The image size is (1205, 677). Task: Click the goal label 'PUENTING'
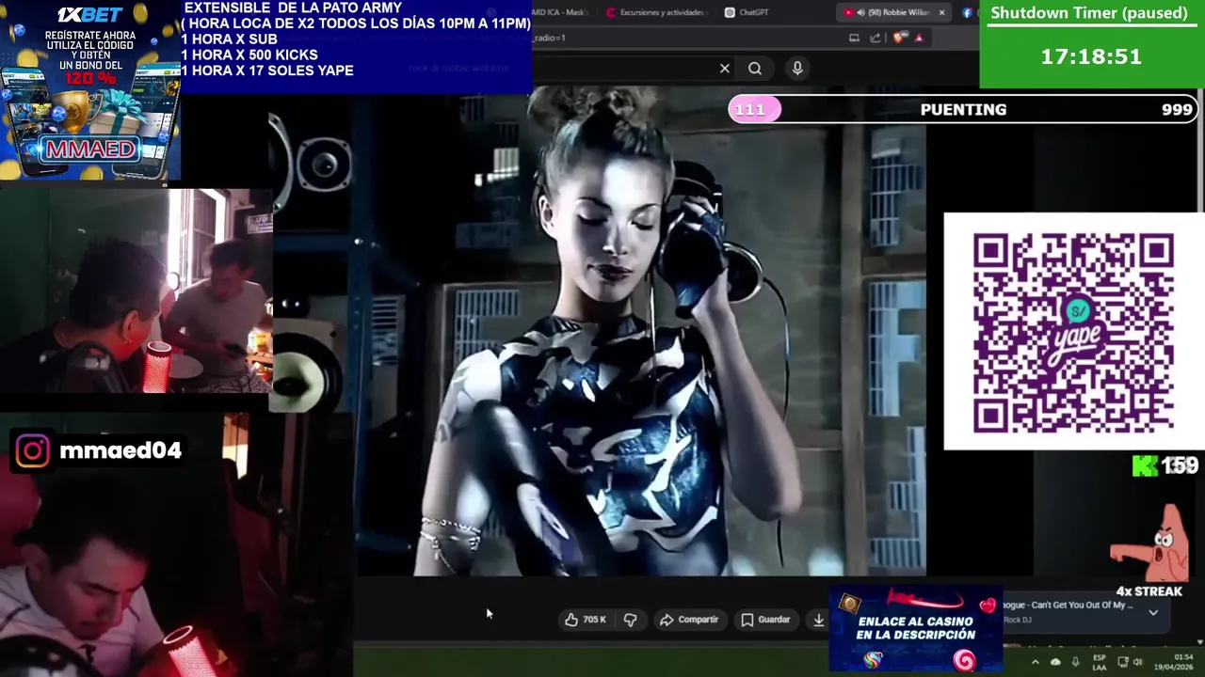tap(963, 110)
